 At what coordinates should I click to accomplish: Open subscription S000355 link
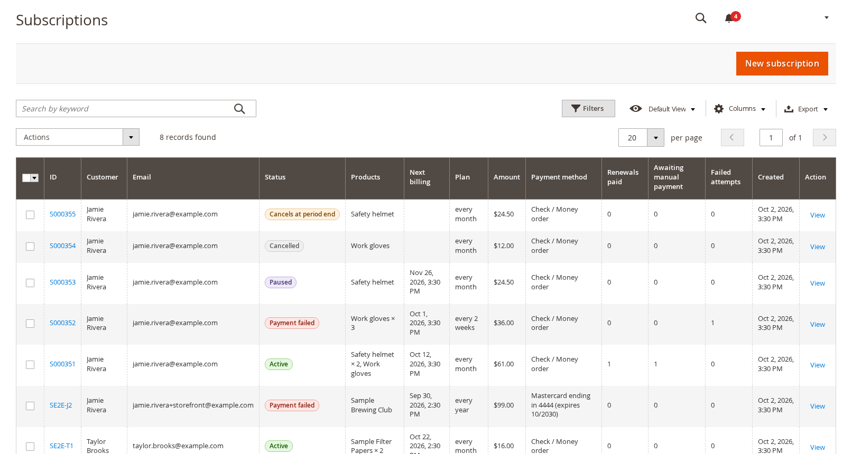(62, 214)
